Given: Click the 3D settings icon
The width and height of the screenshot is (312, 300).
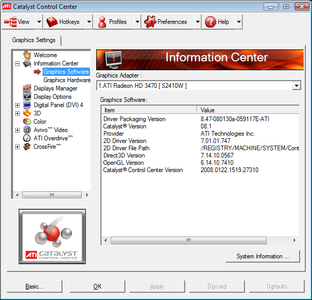Looking at the screenshot, I should pyautogui.click(x=27, y=113).
